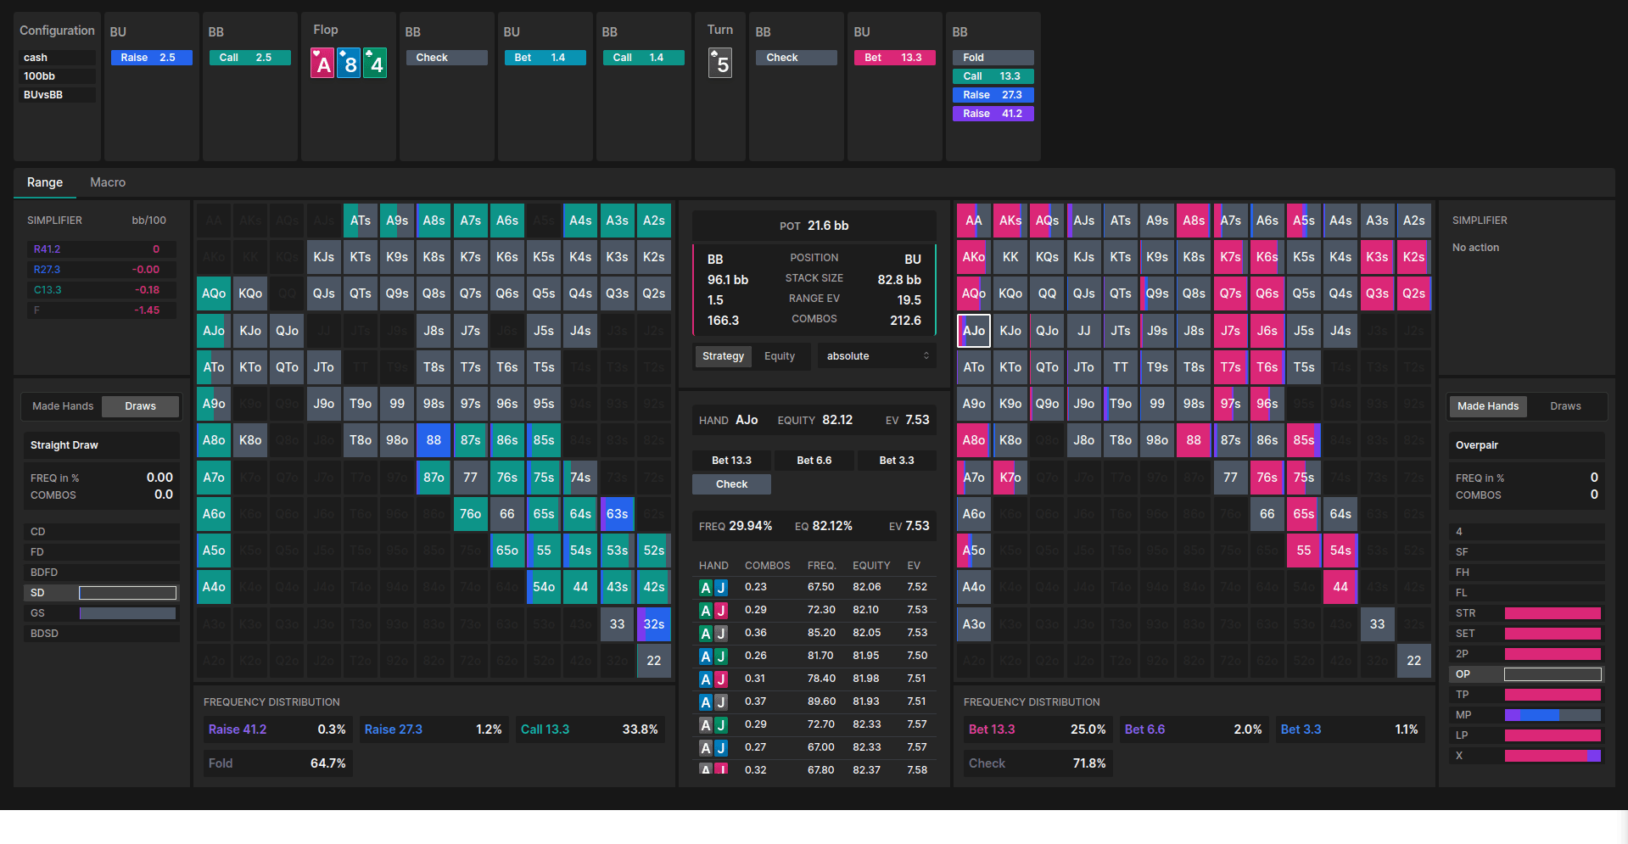
Task: Click Raise 27.3 frequency distribution entry
Action: [x=434, y=729]
